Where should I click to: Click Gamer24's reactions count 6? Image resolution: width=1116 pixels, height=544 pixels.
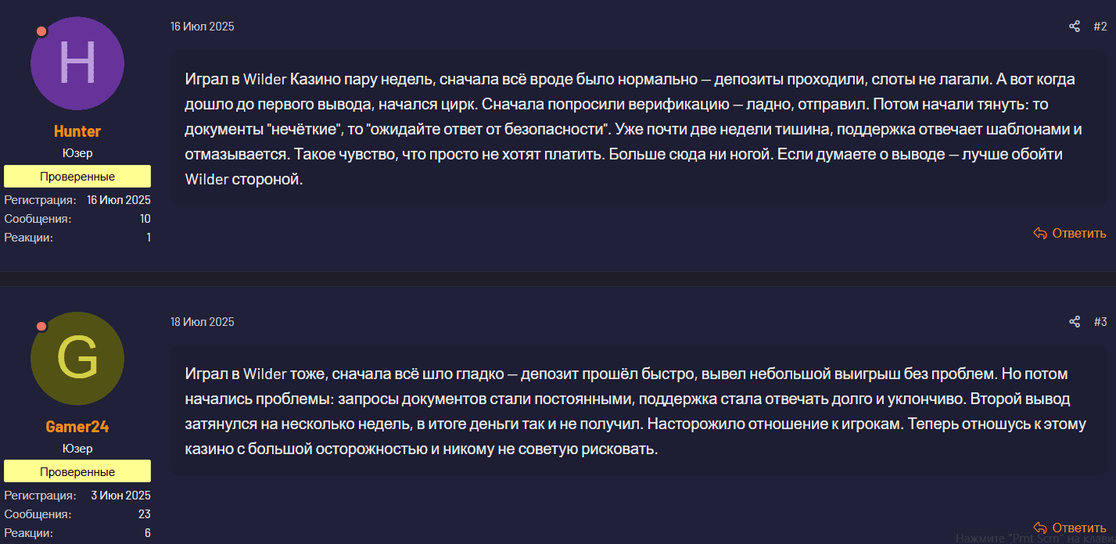pyautogui.click(x=147, y=533)
